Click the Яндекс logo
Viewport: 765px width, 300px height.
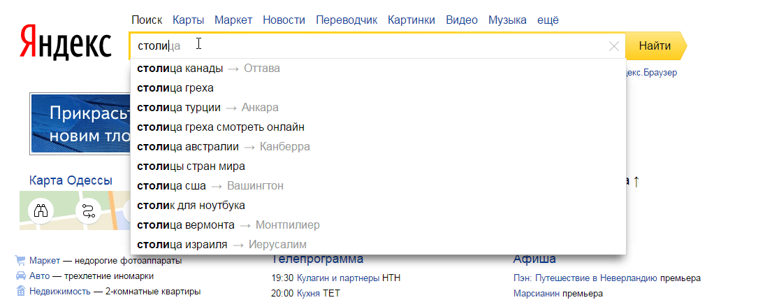pyautogui.click(x=65, y=43)
